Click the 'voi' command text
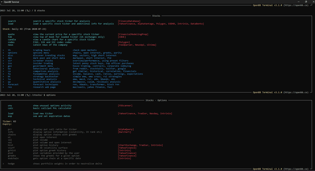Viewport: 315px width, 171px height. point(10,142)
